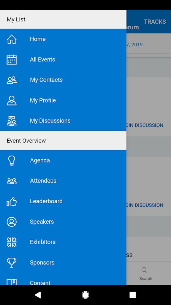Select the Leaderboard thumbs-up icon
Screen dimensions: 171x305
[12, 201]
